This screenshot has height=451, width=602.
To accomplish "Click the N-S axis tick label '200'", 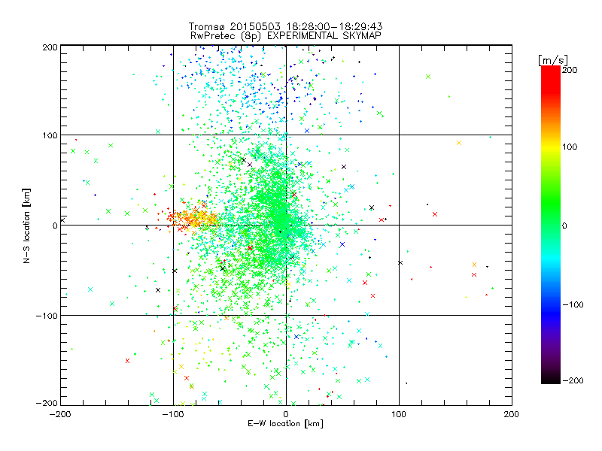I will pos(50,47).
